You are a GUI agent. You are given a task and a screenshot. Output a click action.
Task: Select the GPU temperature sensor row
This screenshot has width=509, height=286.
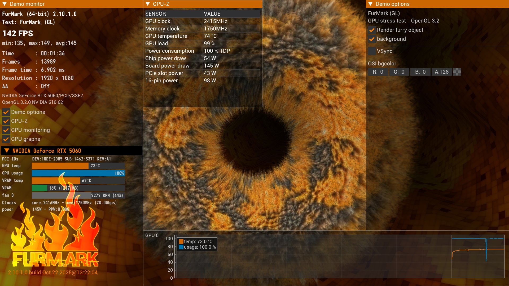click(203, 36)
